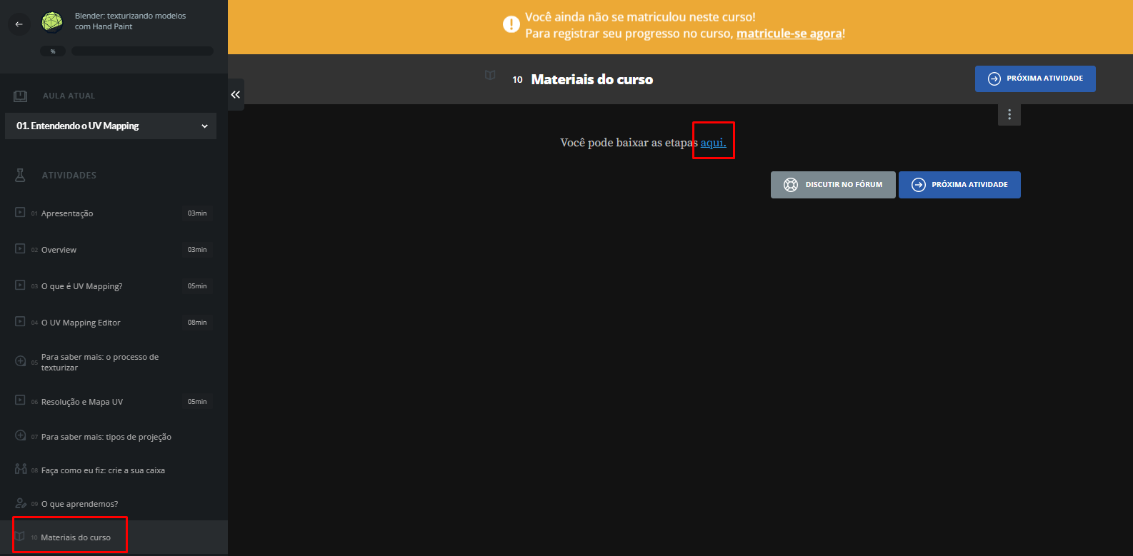
Task: Click icon beside Faça como eu fiz
Action: click(21, 469)
